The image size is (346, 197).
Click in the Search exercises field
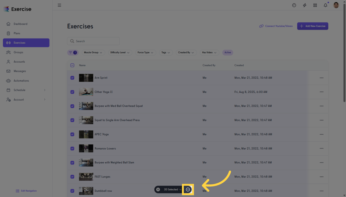pyautogui.click(x=93, y=41)
